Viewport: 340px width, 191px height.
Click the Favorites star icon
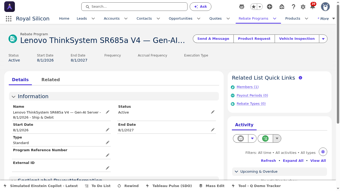[254, 7]
